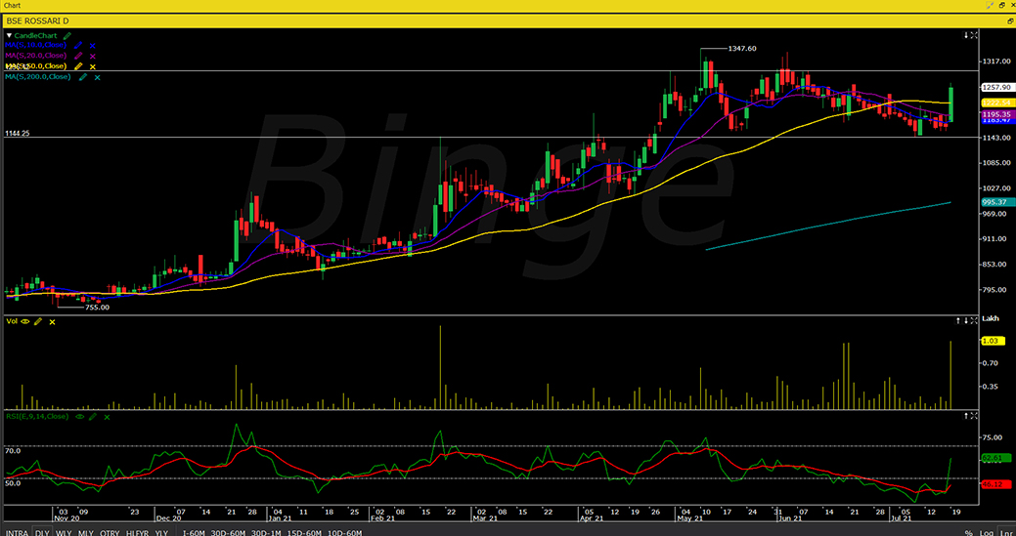Click the 1.03 volume value tag
Viewport: 1016px width, 536px height.
point(992,341)
